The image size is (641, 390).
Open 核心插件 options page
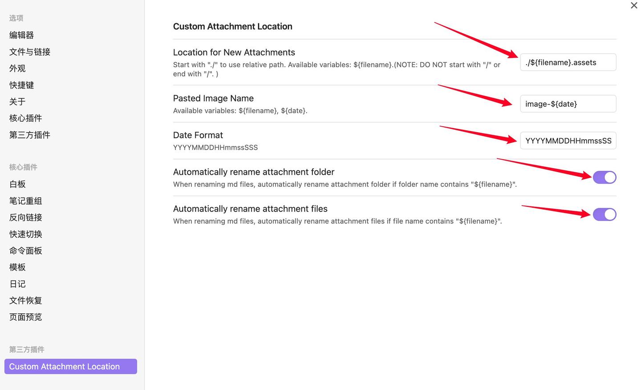click(x=25, y=118)
